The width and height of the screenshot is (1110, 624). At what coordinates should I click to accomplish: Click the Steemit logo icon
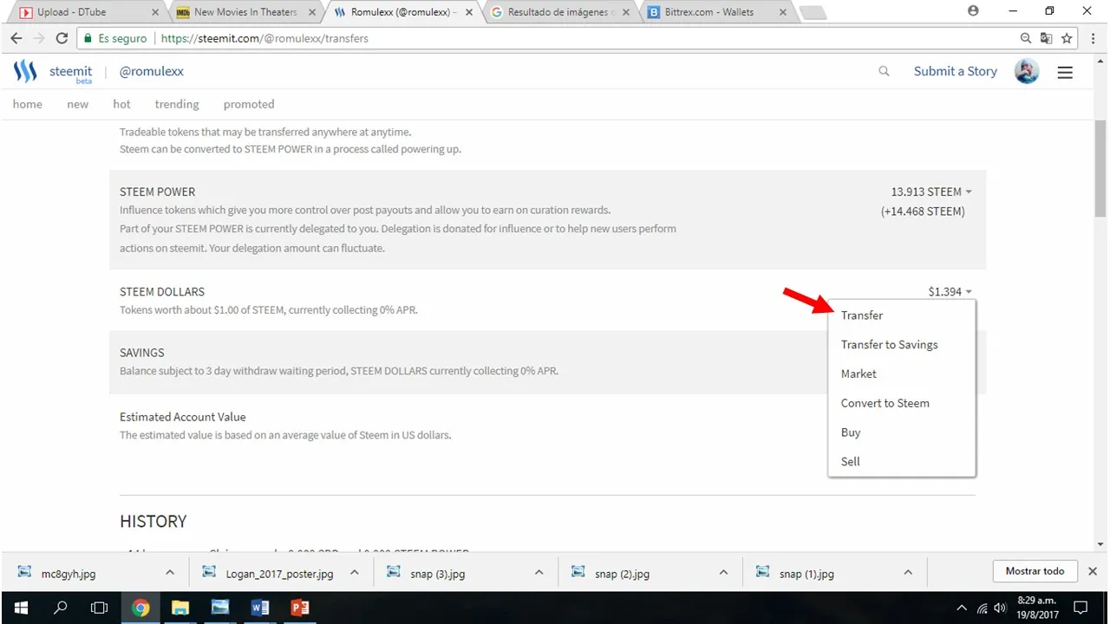pos(25,71)
